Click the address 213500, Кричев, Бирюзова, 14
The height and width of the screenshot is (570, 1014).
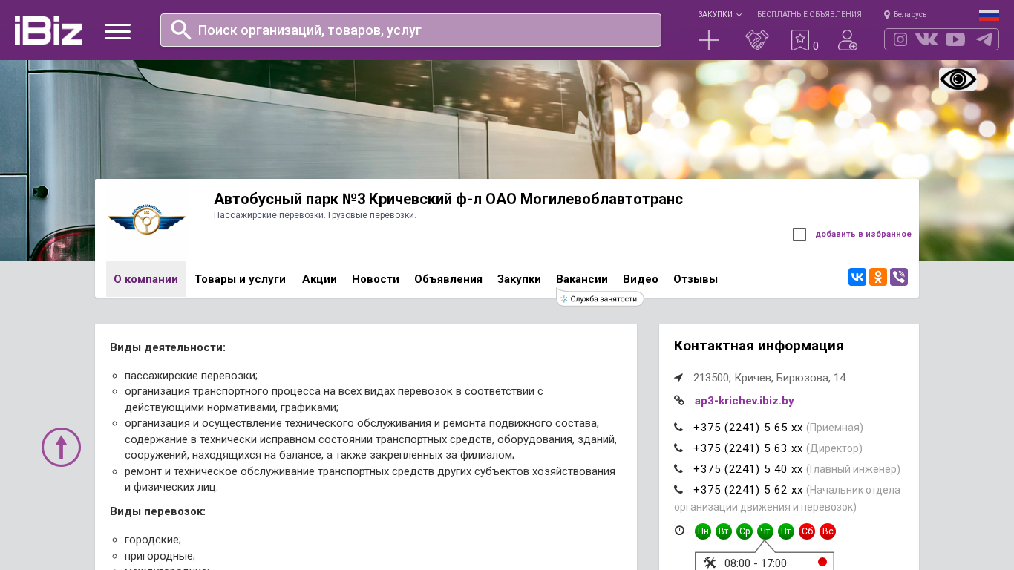770,378
